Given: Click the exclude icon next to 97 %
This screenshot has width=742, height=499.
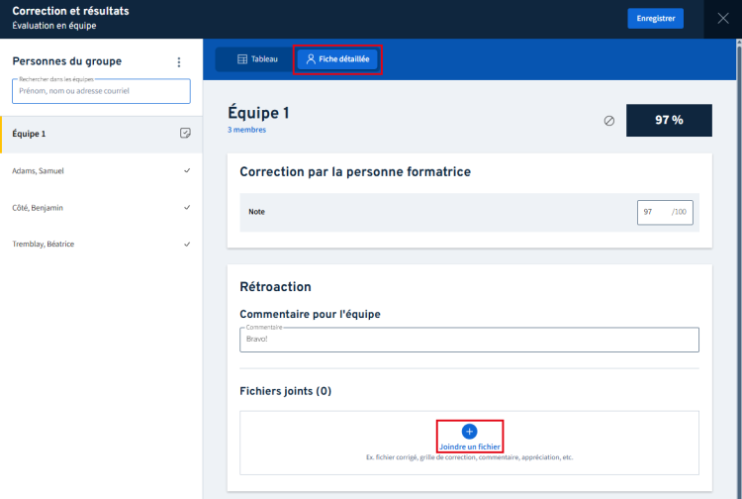Looking at the screenshot, I should pyautogui.click(x=609, y=121).
